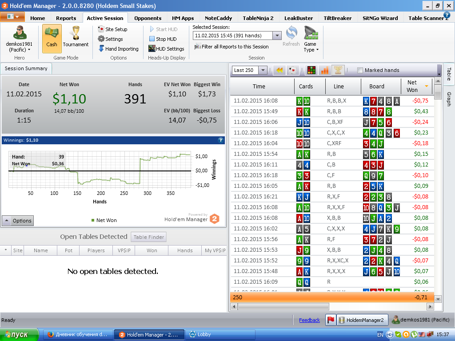The image size is (455, 341).
Task: Click the red flag icon in status bar
Action: pyautogui.click(x=331, y=320)
